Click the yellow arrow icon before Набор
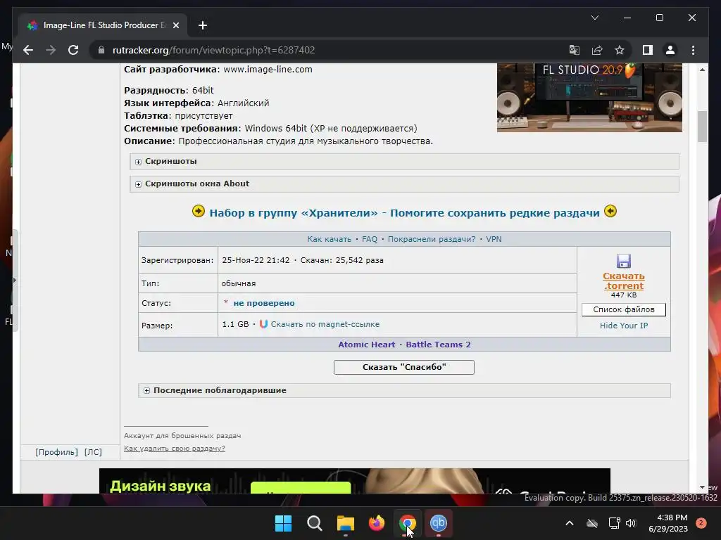 point(198,211)
